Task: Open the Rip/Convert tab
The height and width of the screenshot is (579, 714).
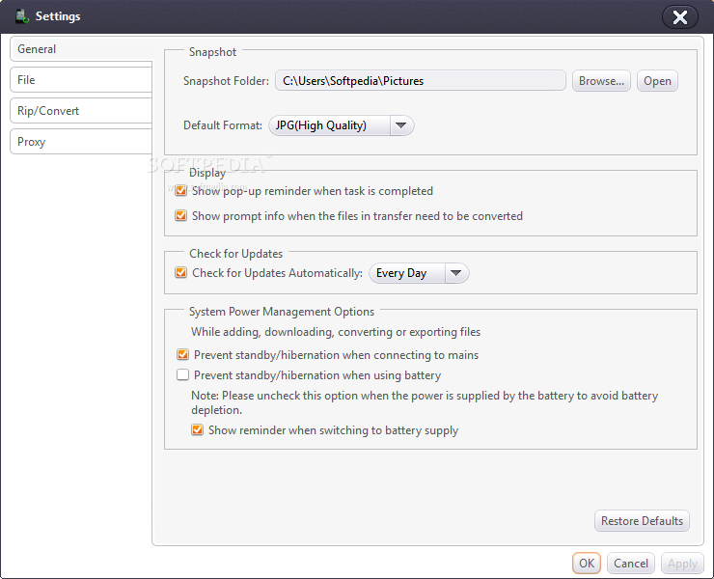Action: (x=81, y=111)
